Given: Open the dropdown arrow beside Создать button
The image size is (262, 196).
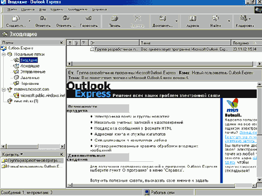Looking at the screenshot, I should point(30,21).
